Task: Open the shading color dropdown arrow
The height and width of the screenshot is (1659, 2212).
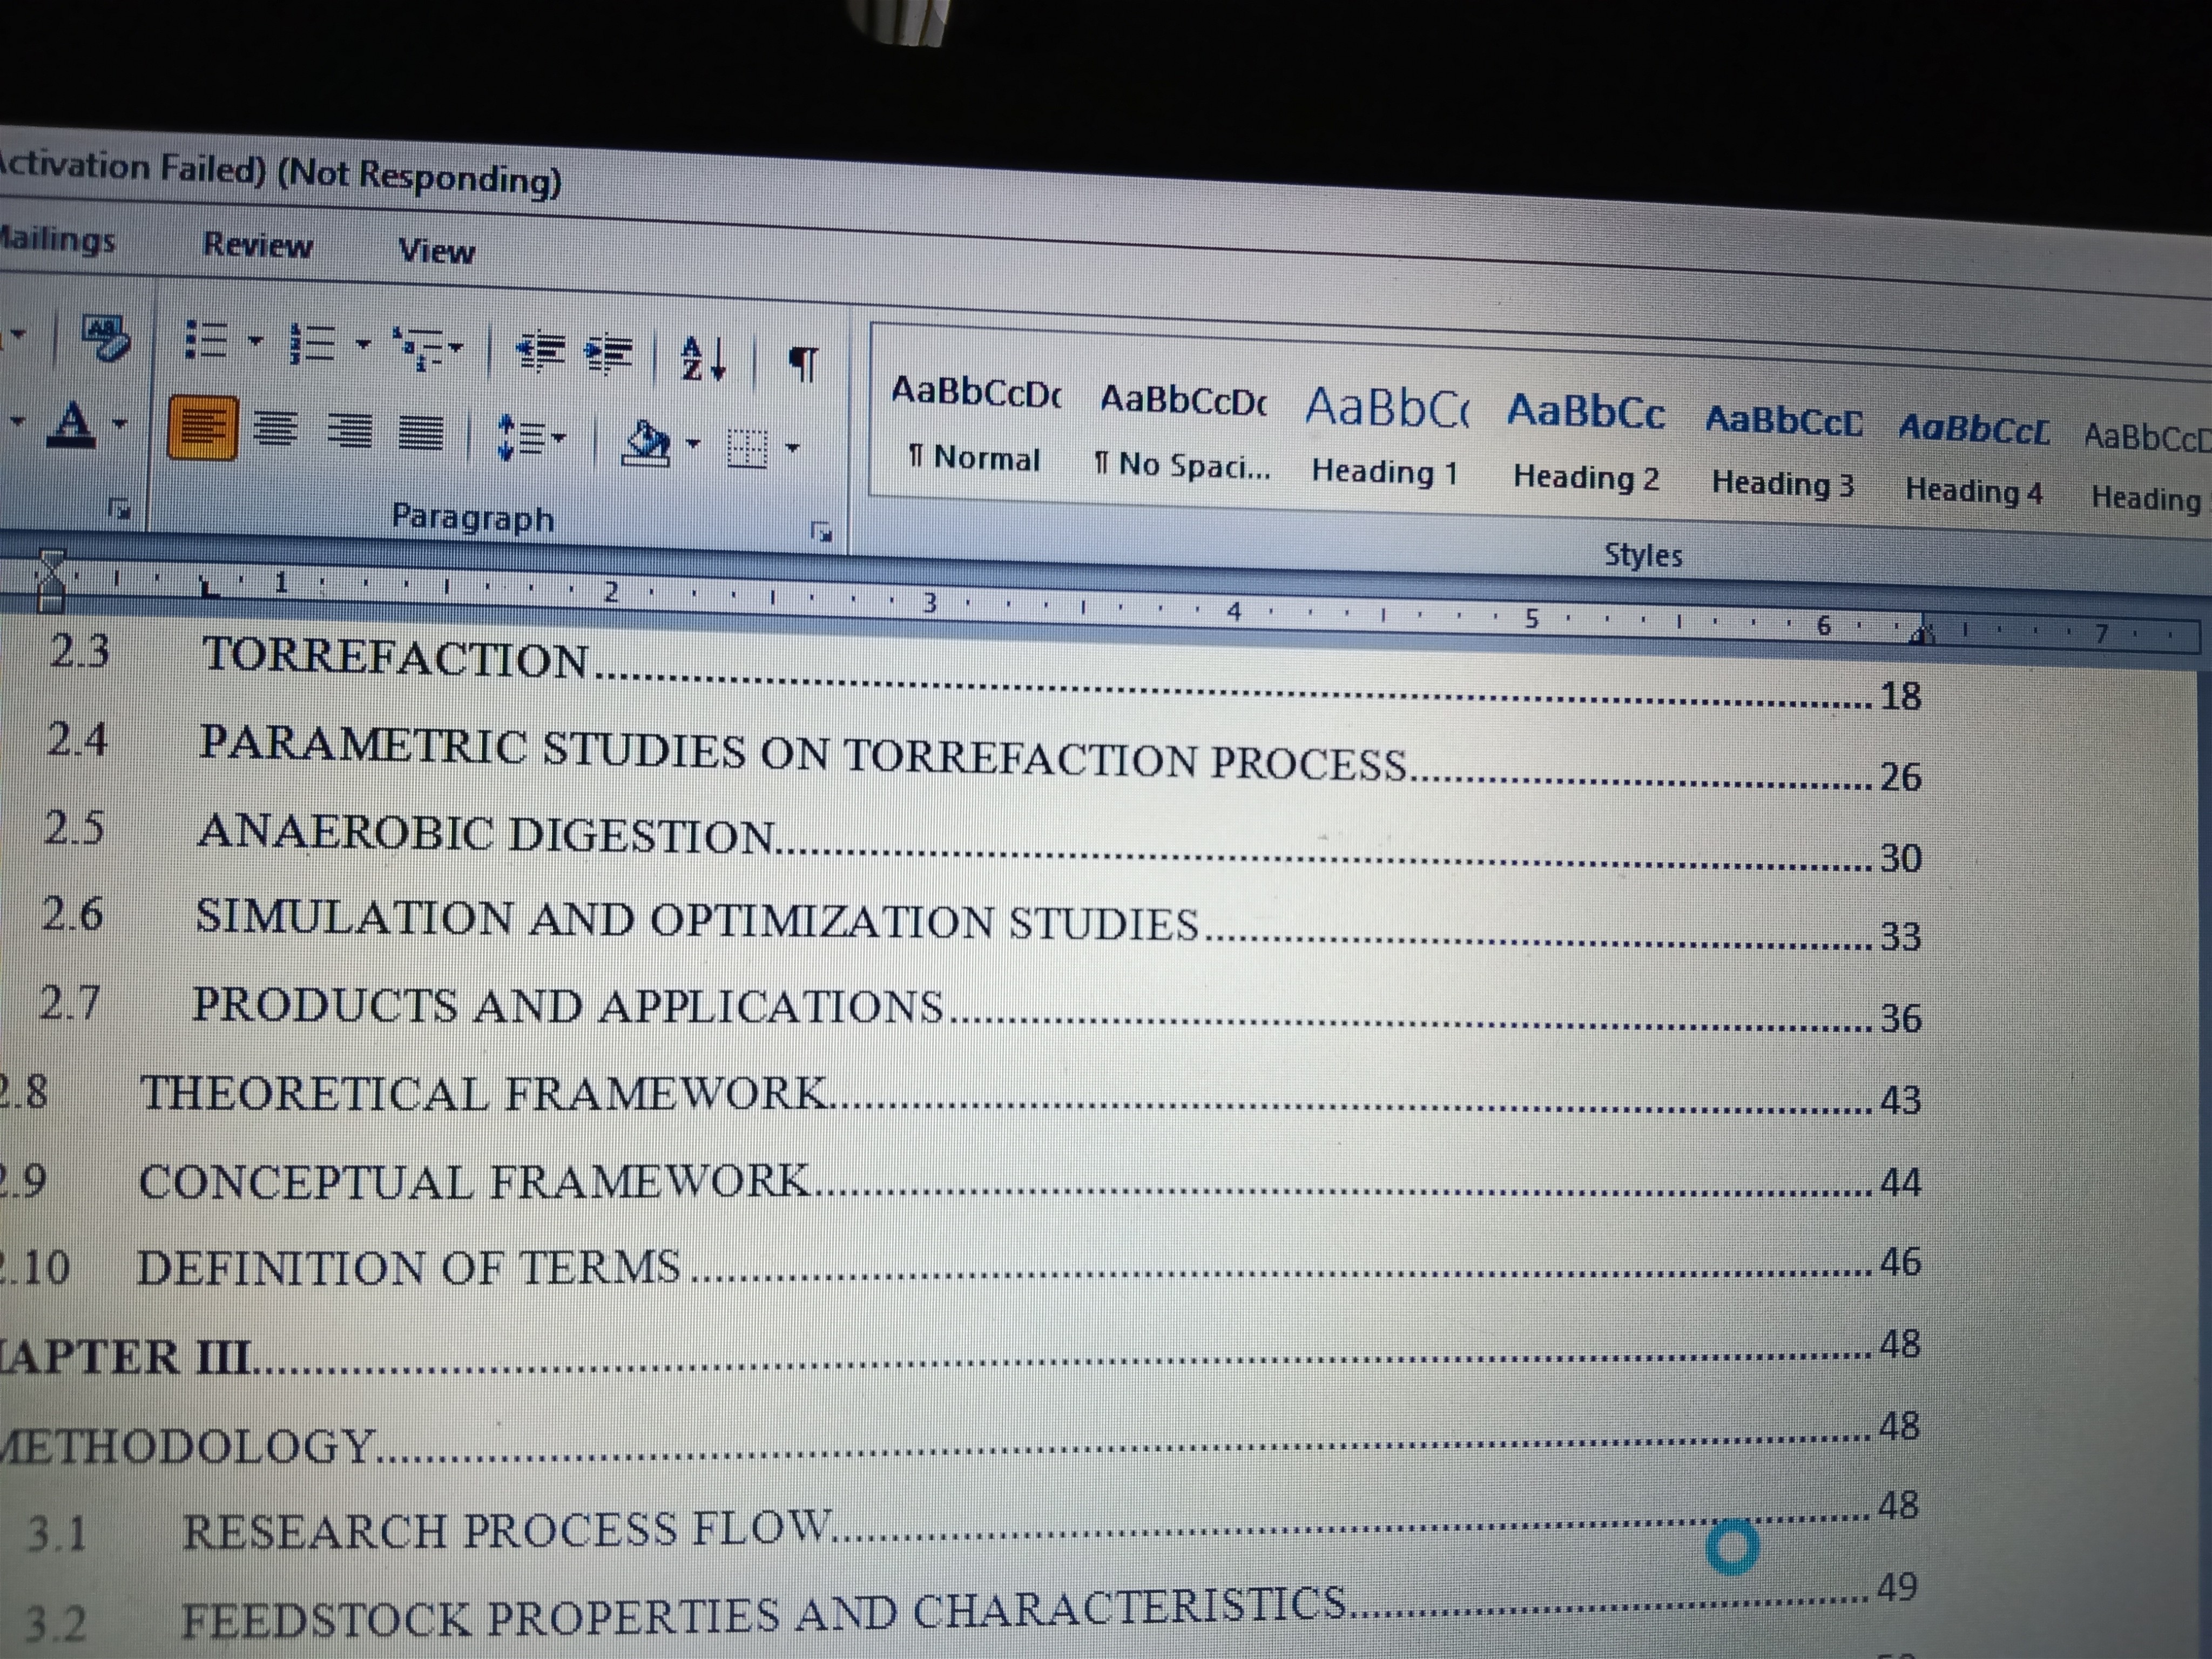Action: click(693, 443)
